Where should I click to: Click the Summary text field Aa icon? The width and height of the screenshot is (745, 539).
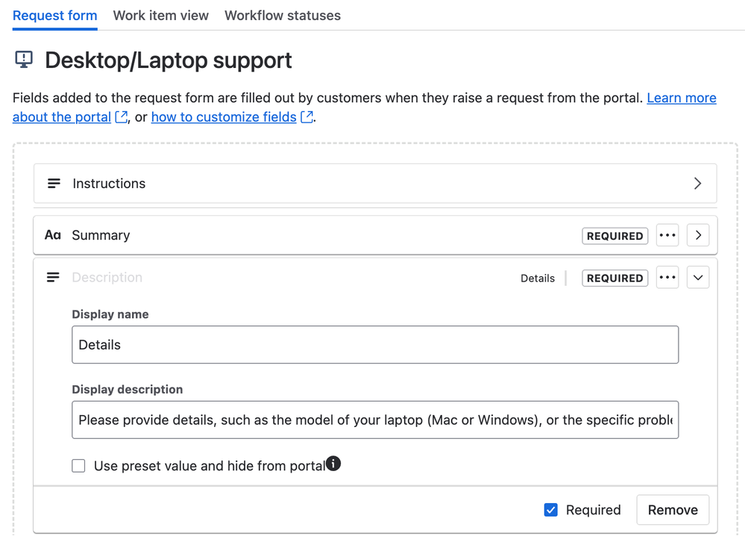click(x=52, y=235)
